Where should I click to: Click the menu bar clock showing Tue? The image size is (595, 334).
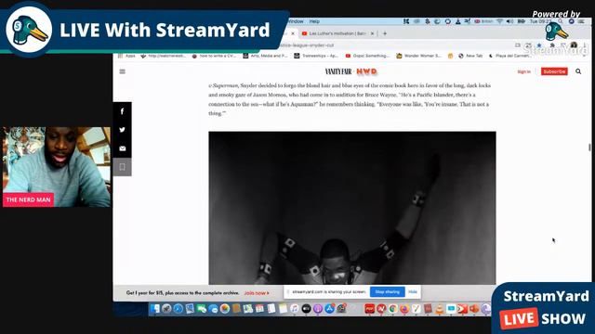[540, 21]
